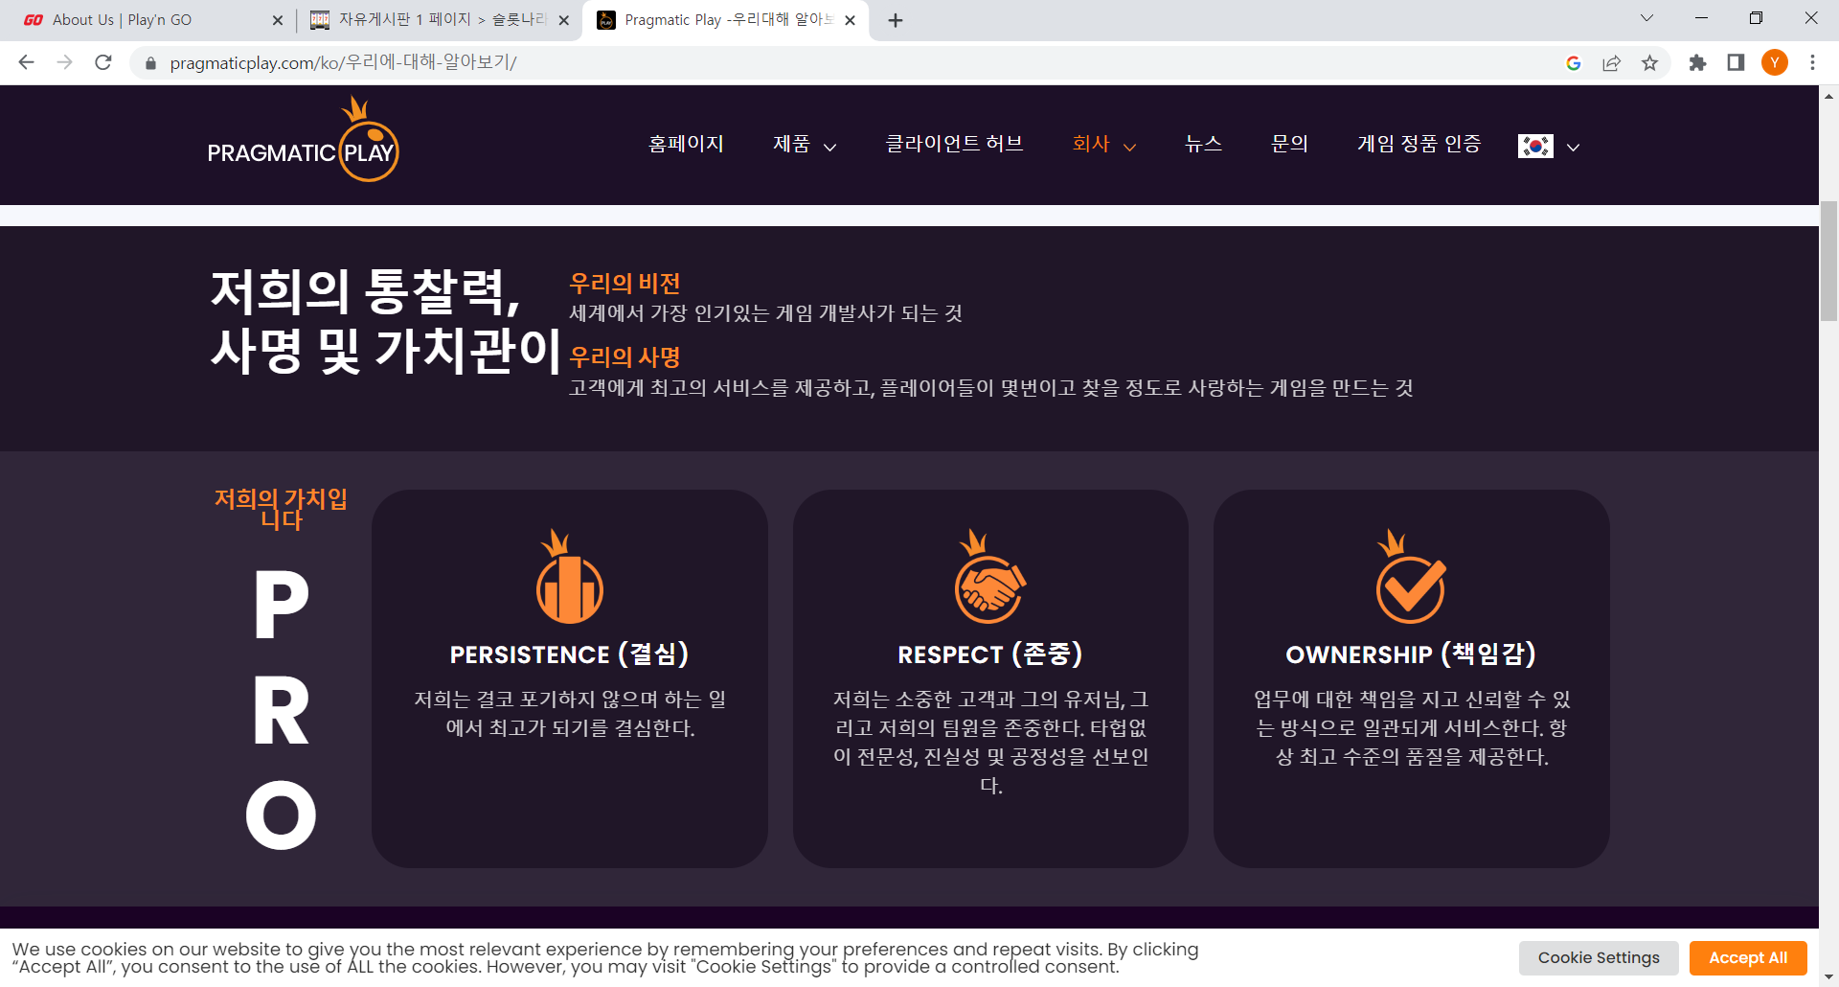Click the vertical page scrollbar thumb
1839x987 pixels.
tap(1828, 261)
